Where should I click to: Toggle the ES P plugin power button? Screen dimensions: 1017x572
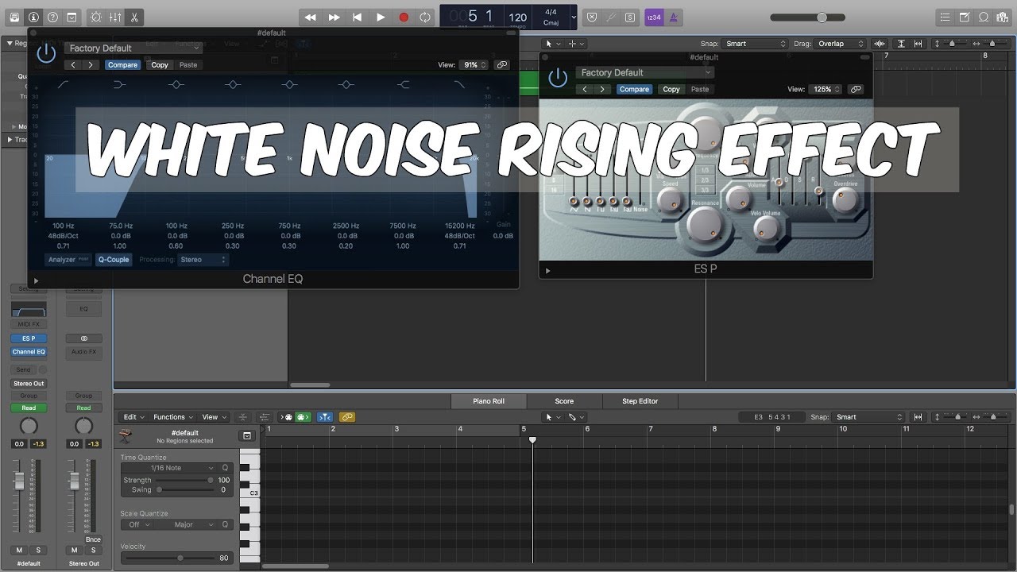point(559,77)
